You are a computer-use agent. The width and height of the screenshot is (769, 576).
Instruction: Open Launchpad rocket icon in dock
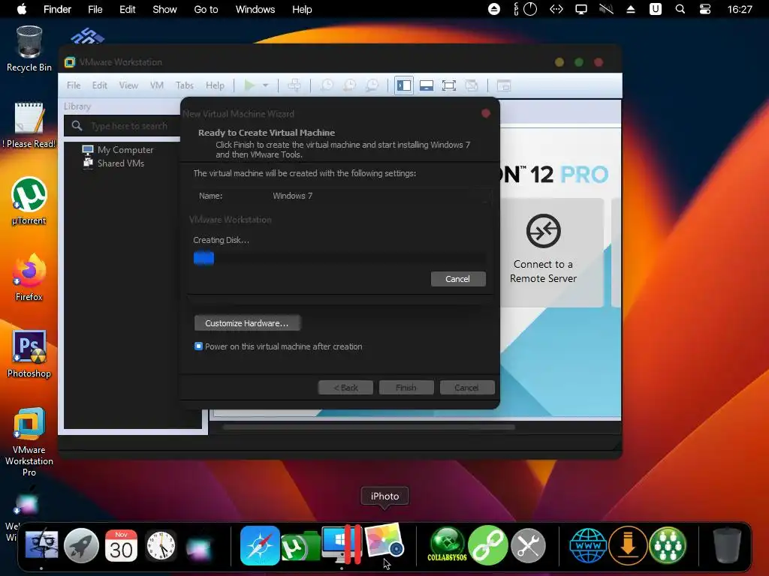81,545
